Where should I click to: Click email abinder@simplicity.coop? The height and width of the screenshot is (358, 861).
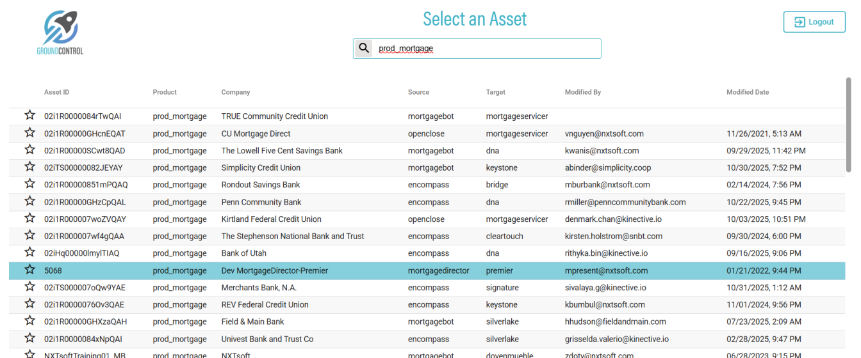point(608,167)
